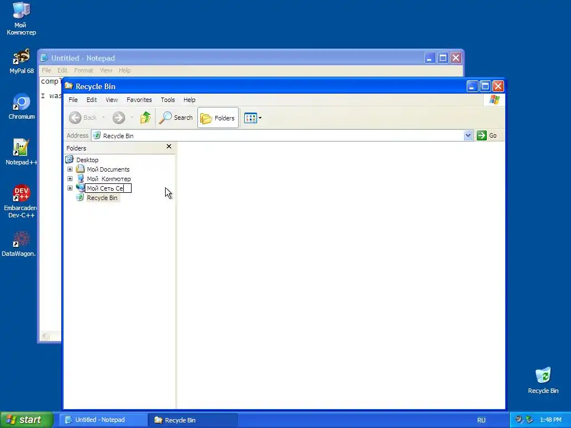Click Notepad title bar icon
The image size is (571, 428).
pos(45,58)
